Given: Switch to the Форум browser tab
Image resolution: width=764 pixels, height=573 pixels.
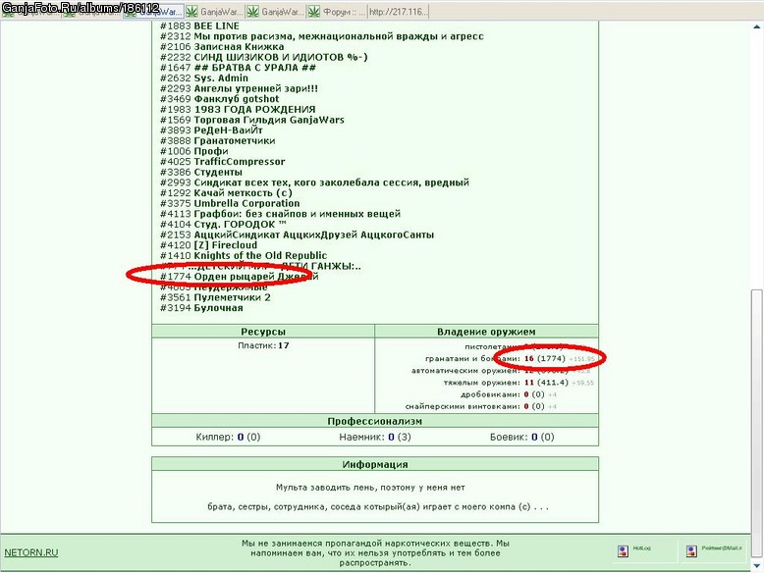Looking at the screenshot, I should coord(337,12).
